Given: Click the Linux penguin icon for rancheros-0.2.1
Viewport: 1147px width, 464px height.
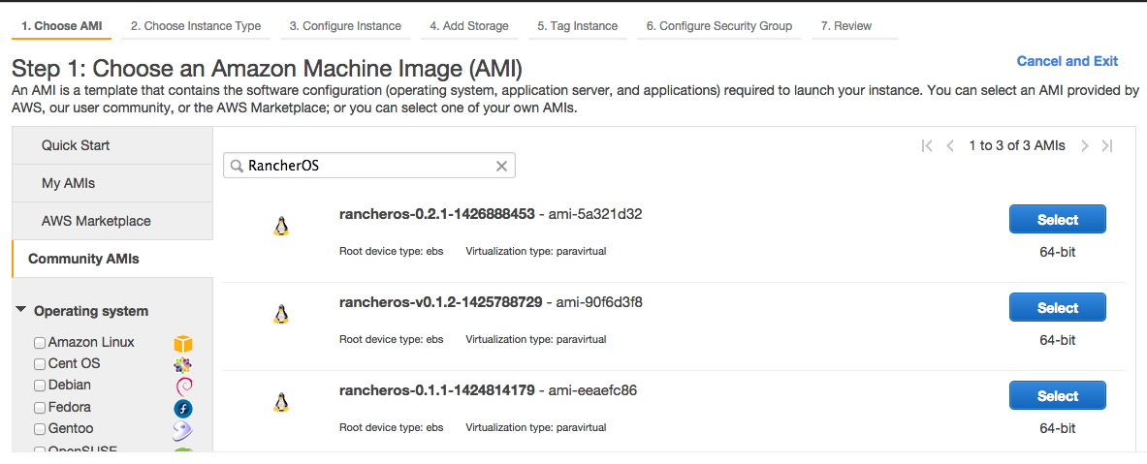Looking at the screenshot, I should (x=281, y=227).
